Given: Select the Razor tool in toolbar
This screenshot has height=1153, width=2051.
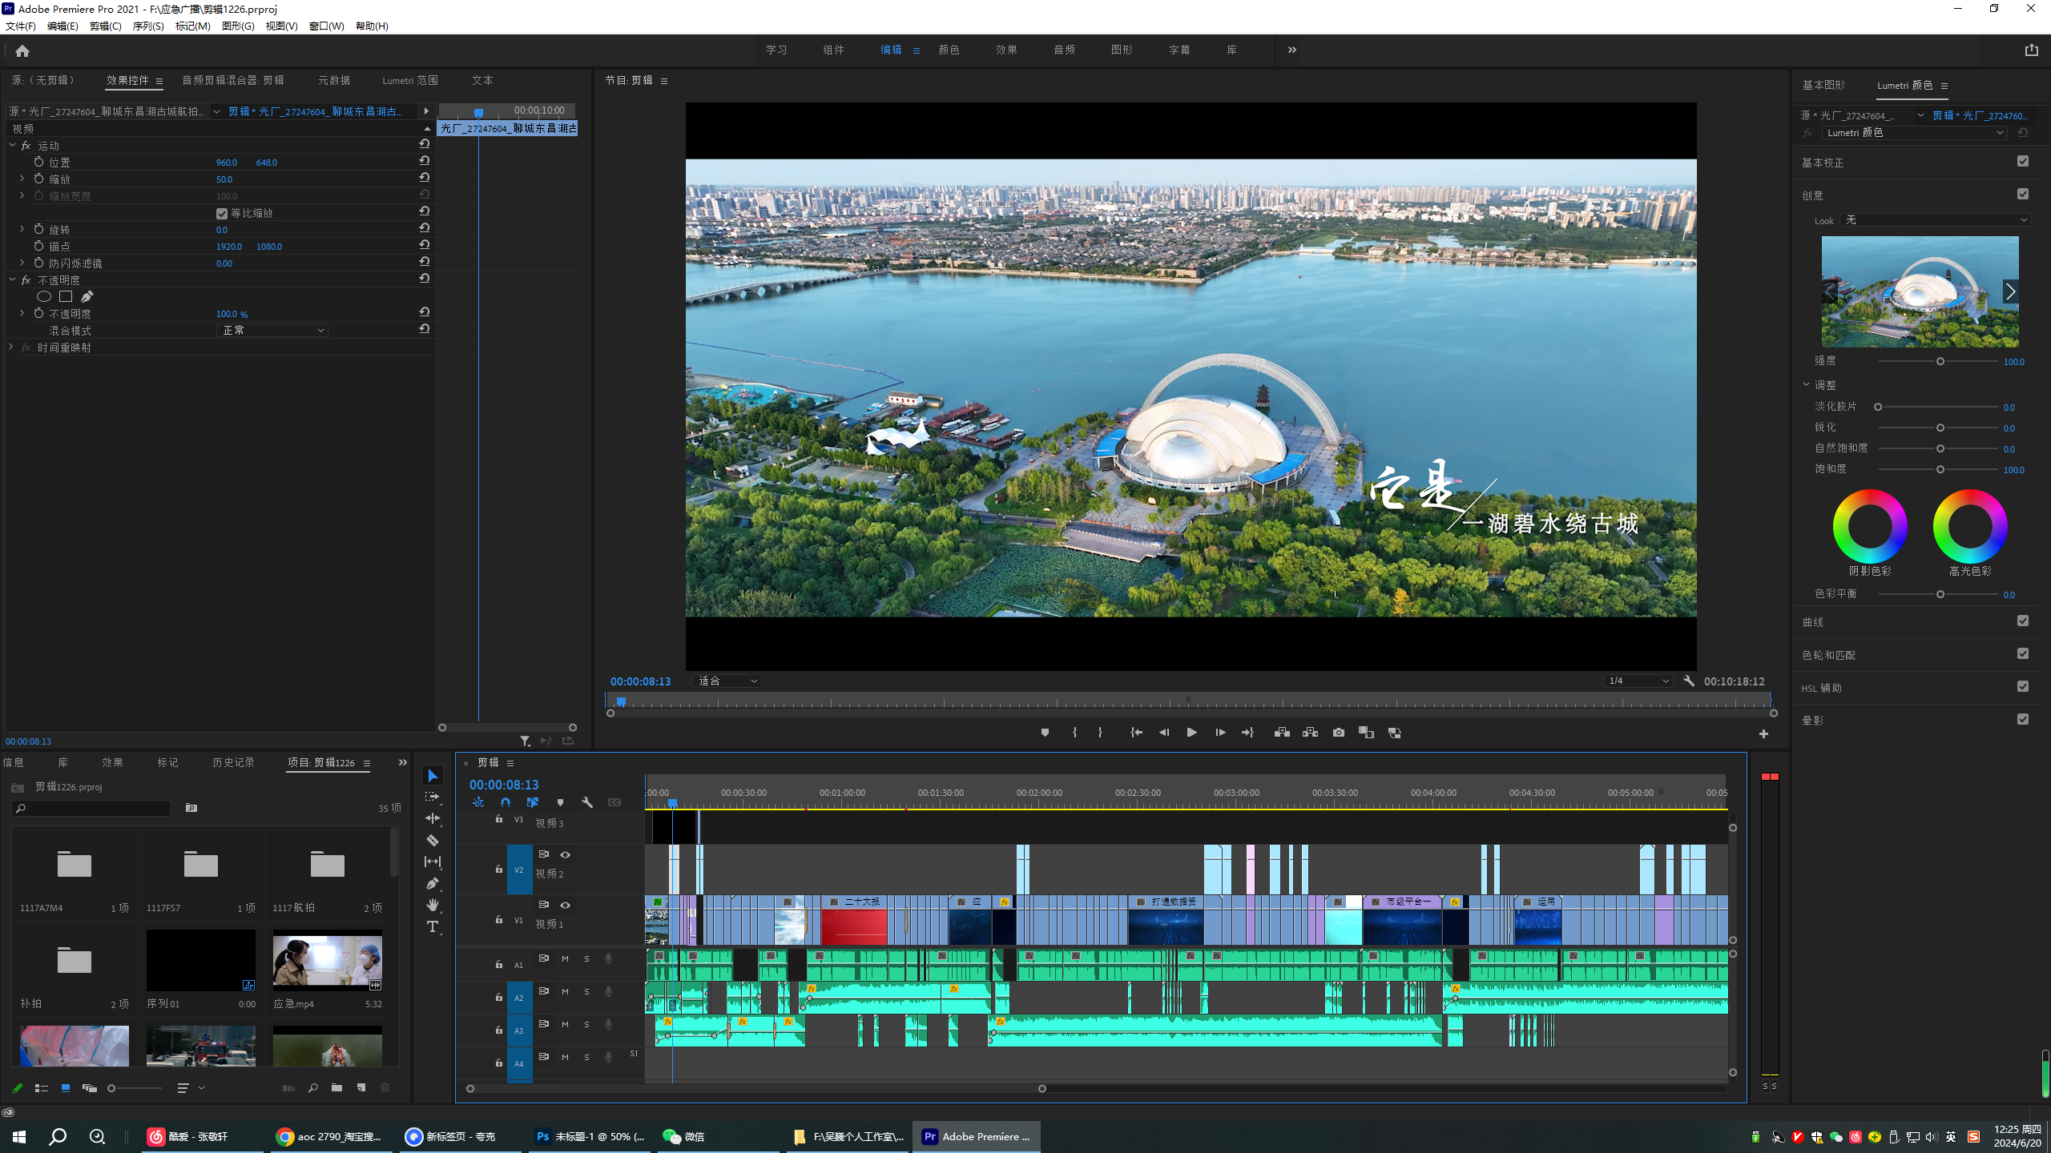Looking at the screenshot, I should (x=433, y=840).
